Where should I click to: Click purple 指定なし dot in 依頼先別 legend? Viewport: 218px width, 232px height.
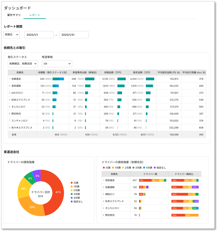click(x=155, y=168)
